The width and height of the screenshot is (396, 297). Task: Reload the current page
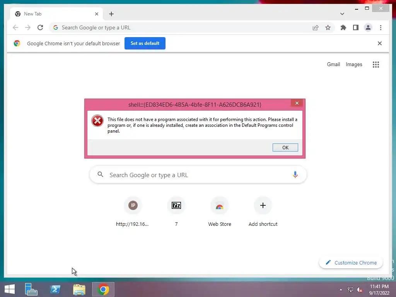(40, 27)
